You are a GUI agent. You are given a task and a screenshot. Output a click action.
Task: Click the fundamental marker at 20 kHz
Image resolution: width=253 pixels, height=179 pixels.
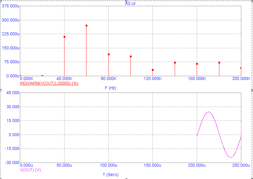[x=42, y=76]
